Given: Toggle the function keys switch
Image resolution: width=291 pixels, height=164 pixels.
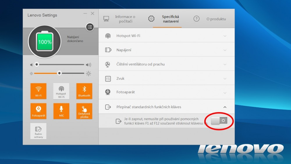Looking at the screenshot, I should [x=219, y=120].
